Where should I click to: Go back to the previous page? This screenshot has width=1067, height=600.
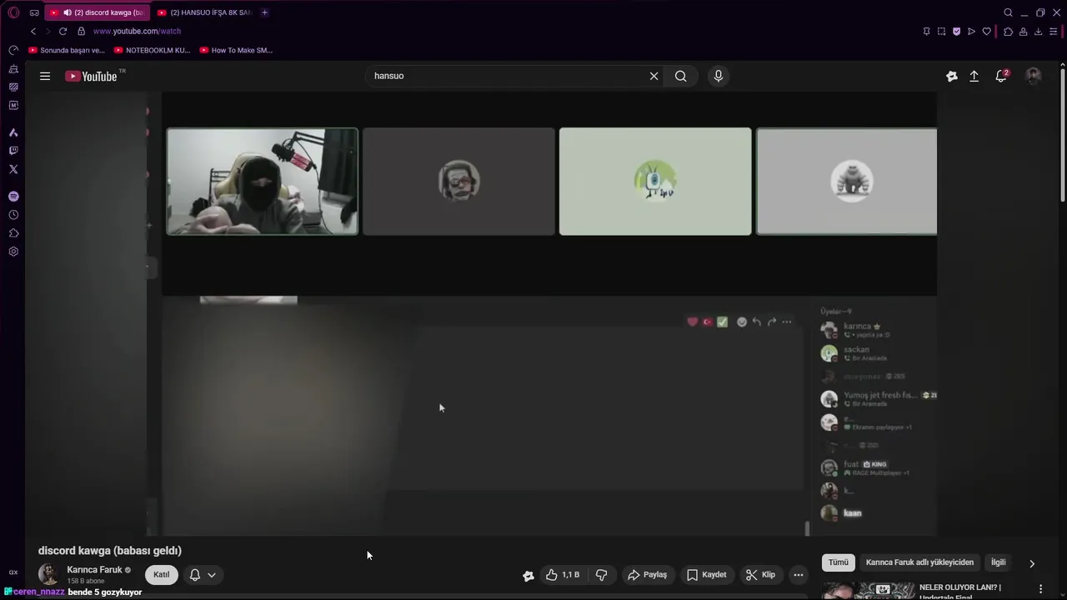(x=33, y=31)
